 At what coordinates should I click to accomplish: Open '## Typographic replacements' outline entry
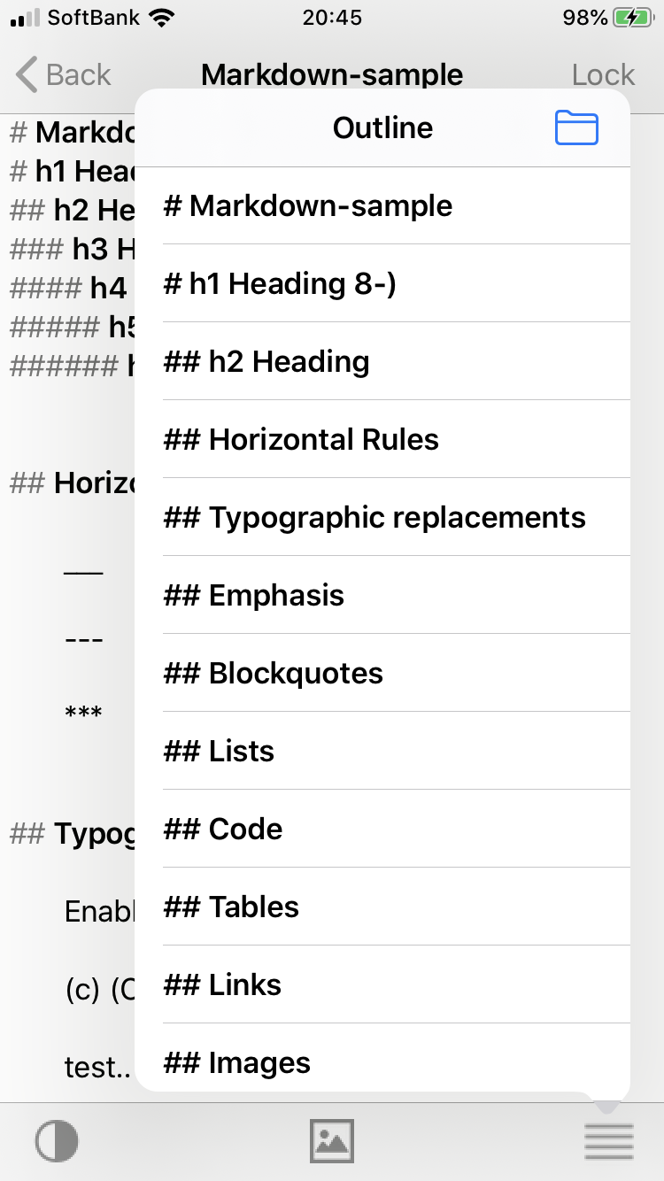382,517
